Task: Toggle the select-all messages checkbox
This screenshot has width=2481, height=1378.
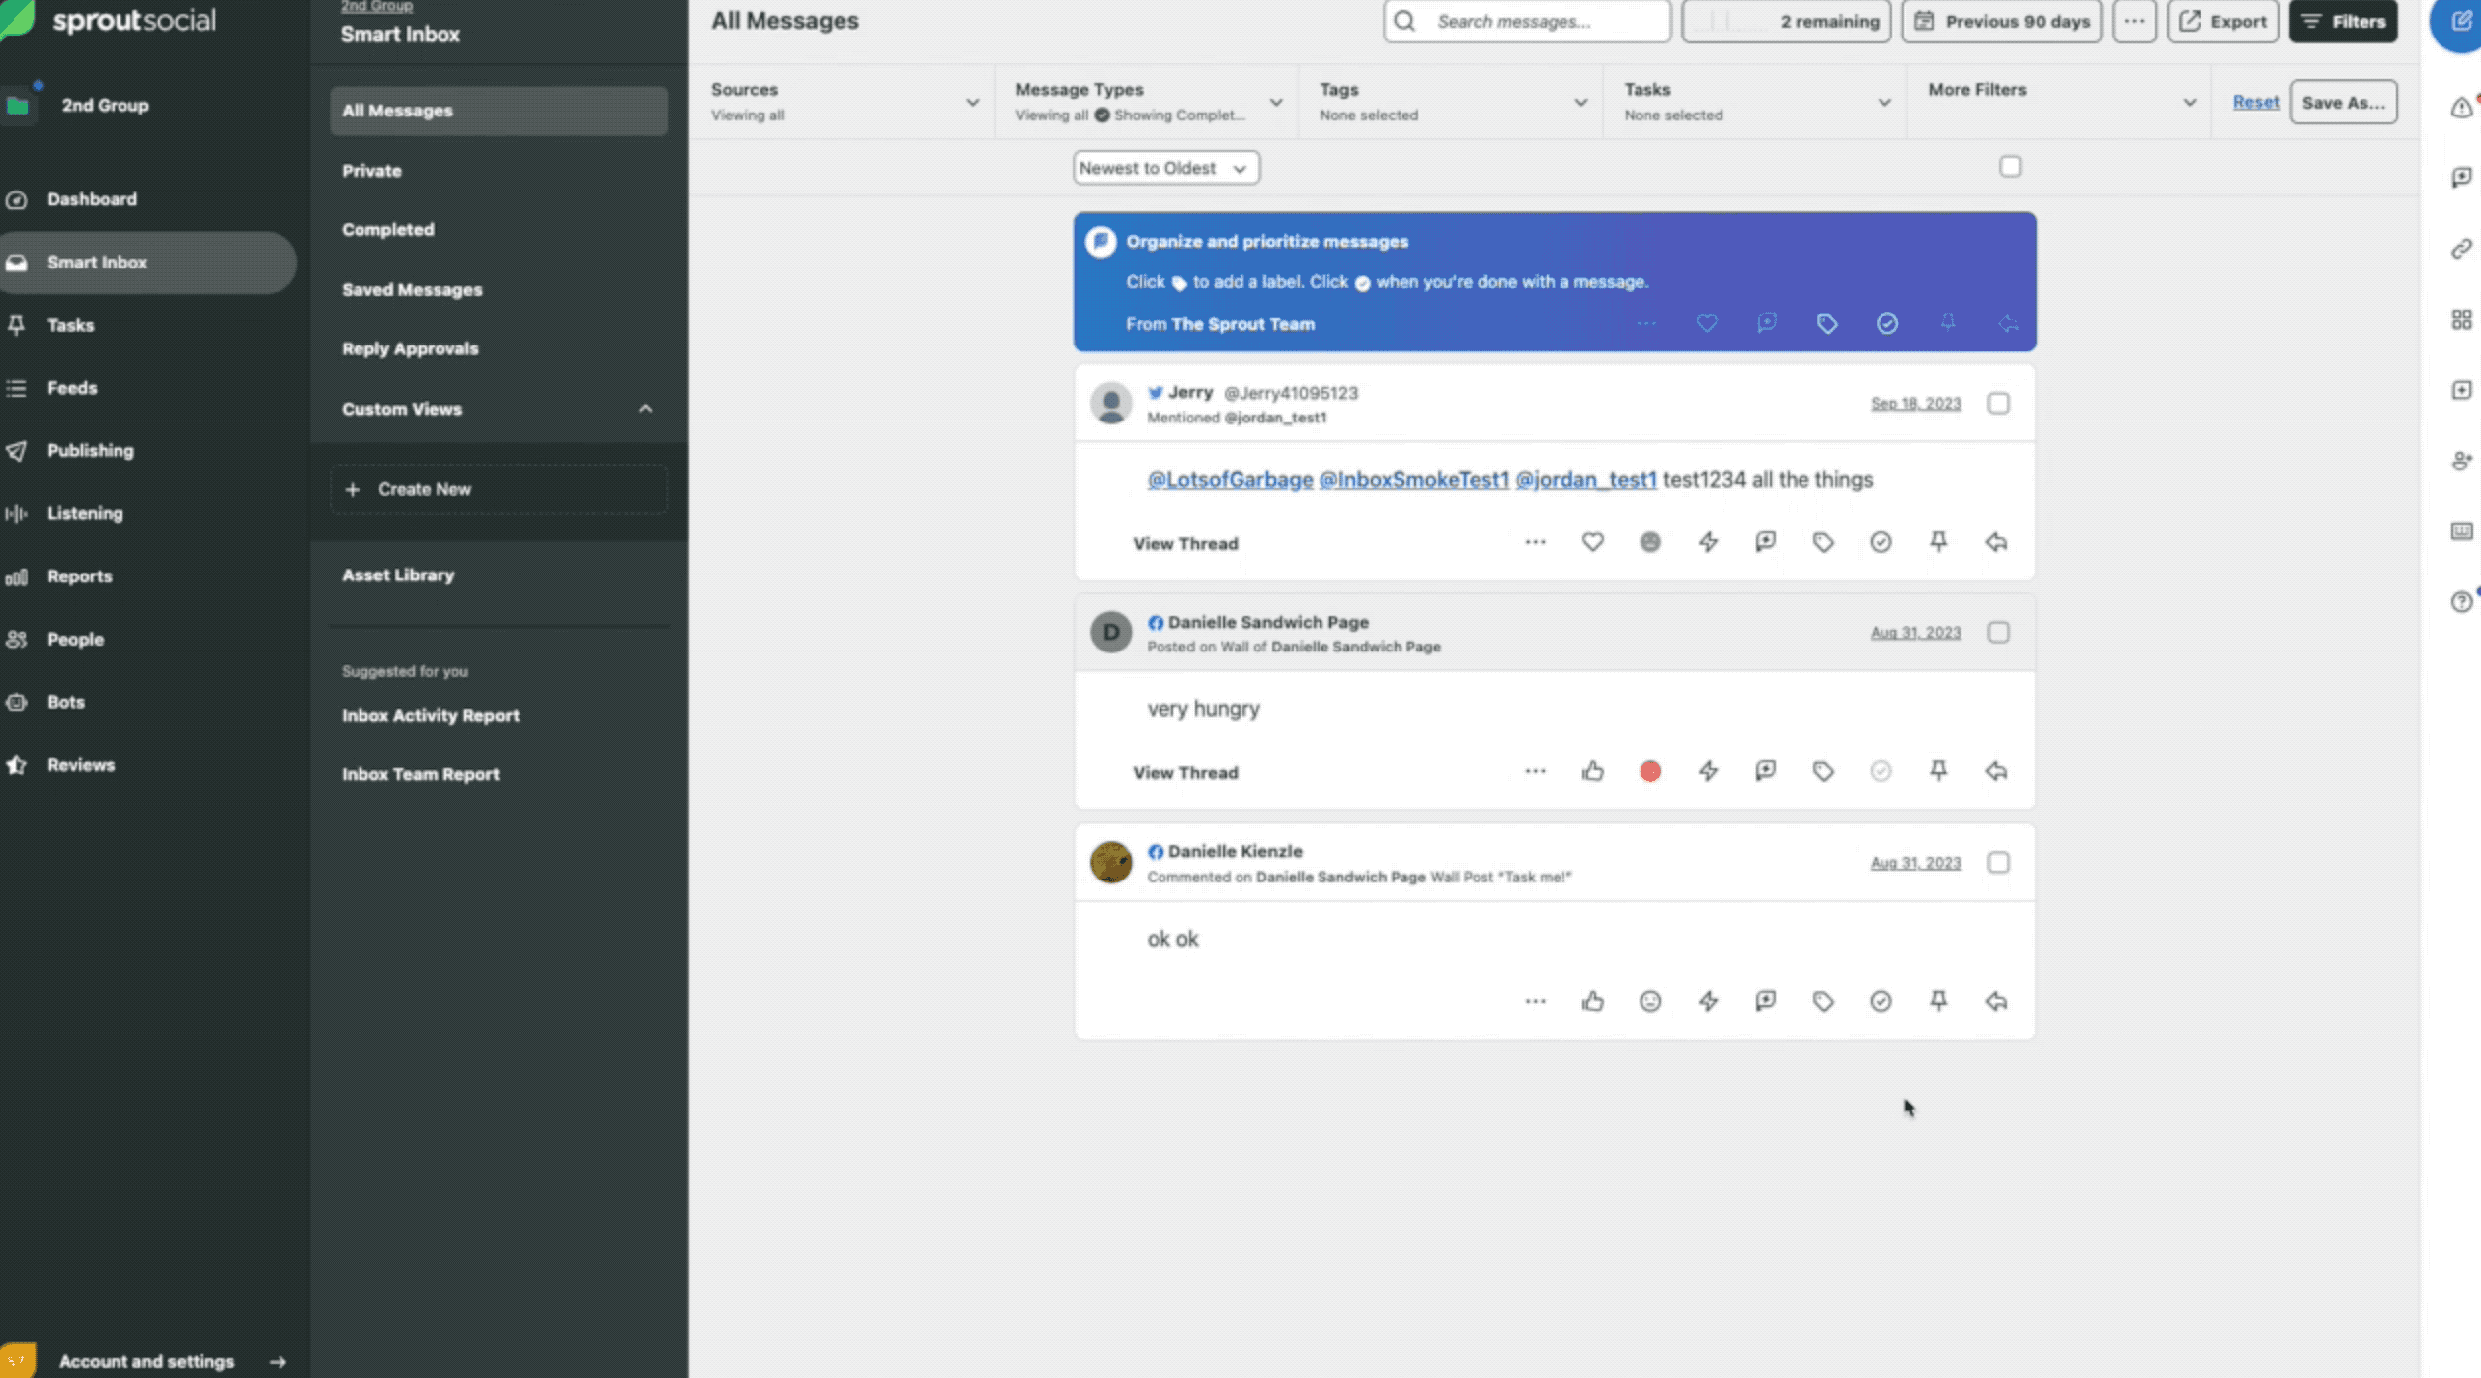Action: (2010, 166)
